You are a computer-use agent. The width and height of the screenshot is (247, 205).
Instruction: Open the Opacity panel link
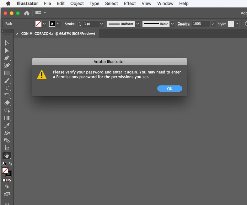(184, 24)
